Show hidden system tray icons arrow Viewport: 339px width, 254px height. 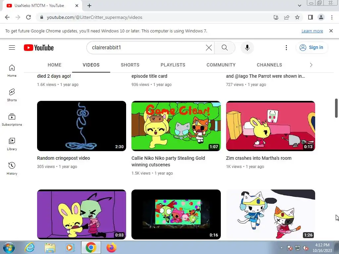coord(281,248)
